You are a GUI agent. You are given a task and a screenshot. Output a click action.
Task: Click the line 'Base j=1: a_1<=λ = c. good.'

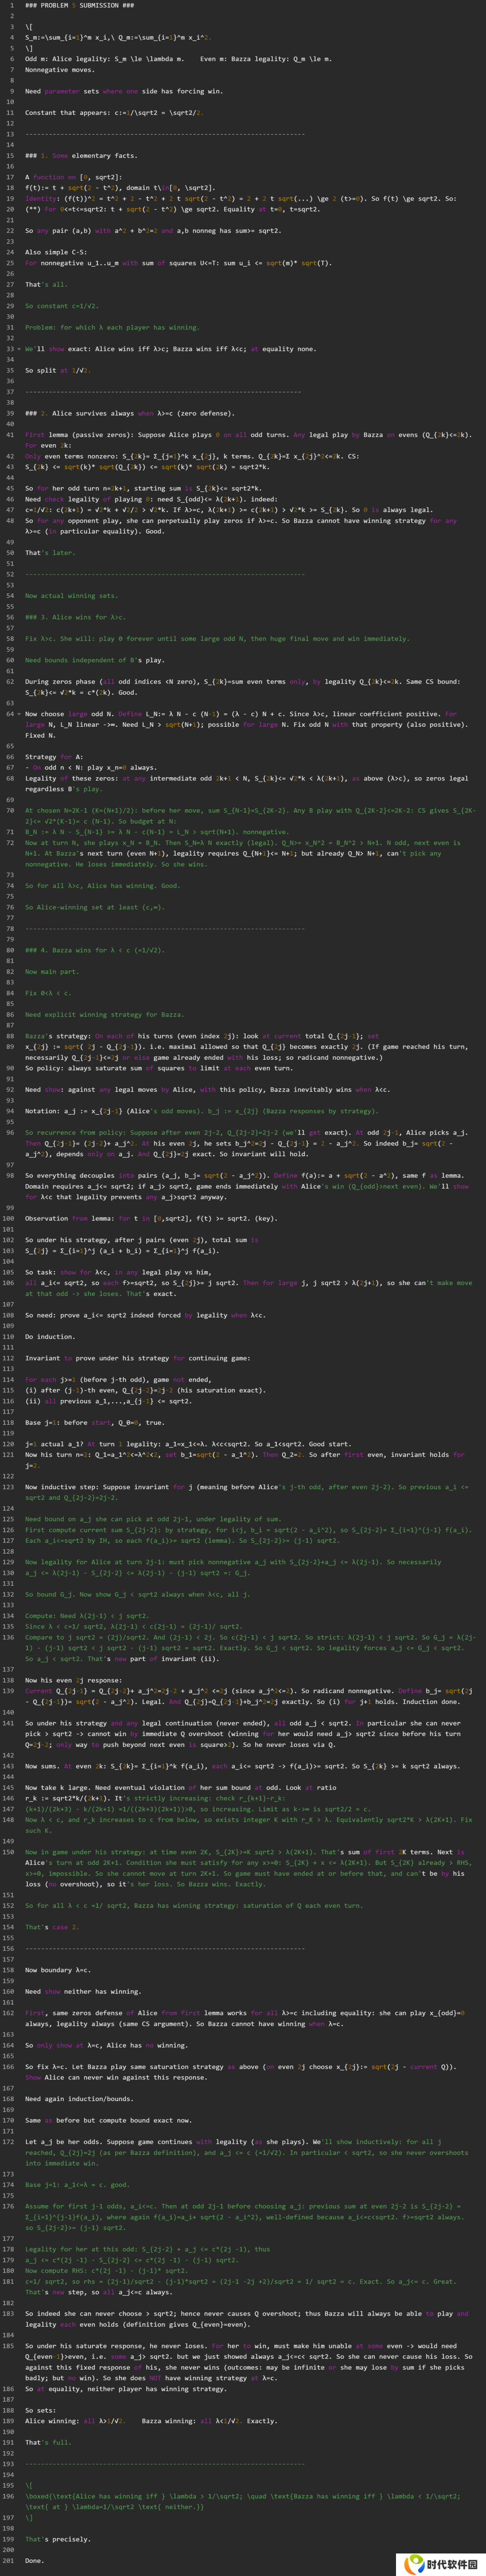click(x=79, y=2184)
